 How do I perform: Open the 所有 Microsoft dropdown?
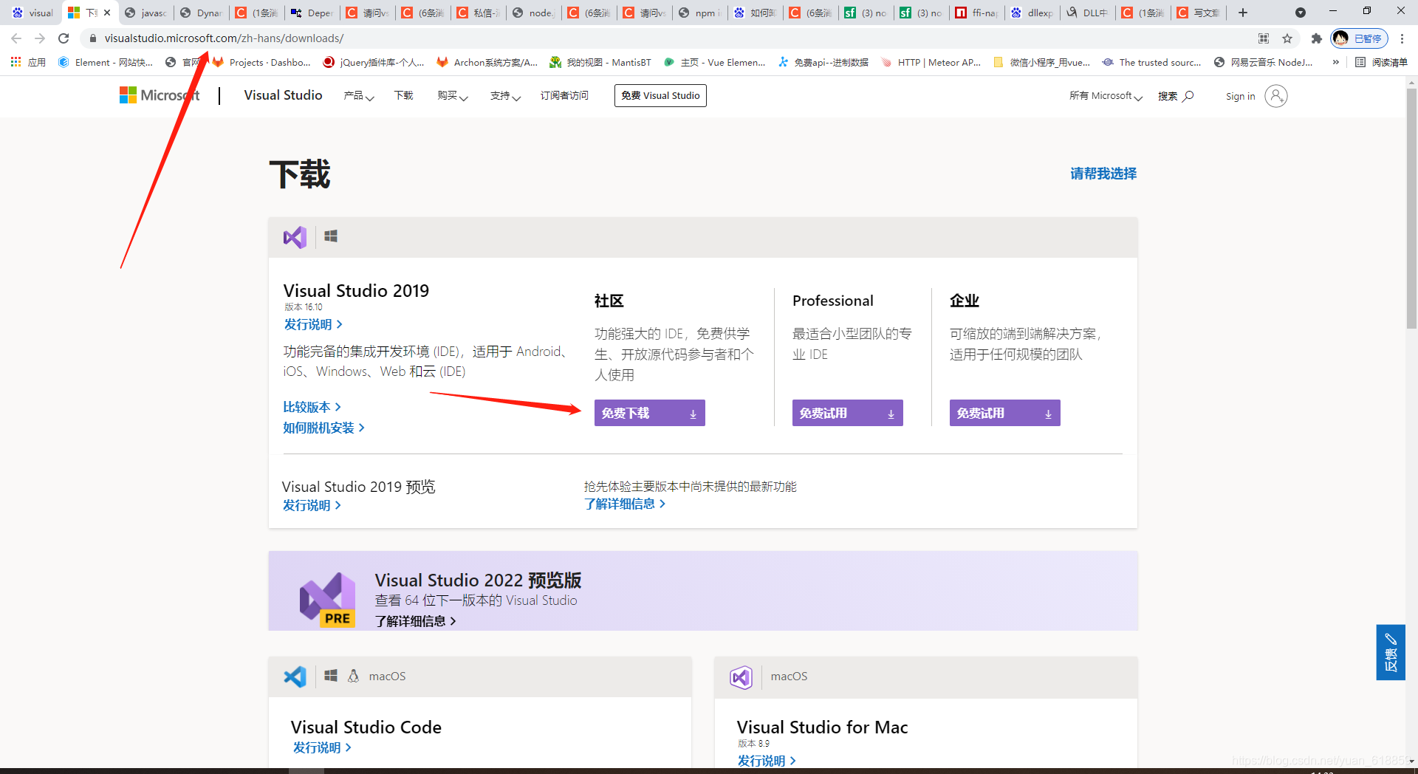pyautogui.click(x=1106, y=96)
